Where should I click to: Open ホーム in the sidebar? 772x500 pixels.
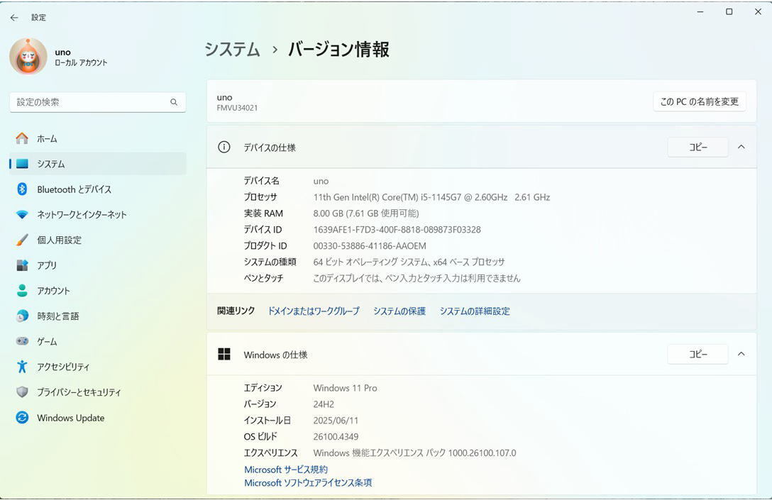[98, 139]
